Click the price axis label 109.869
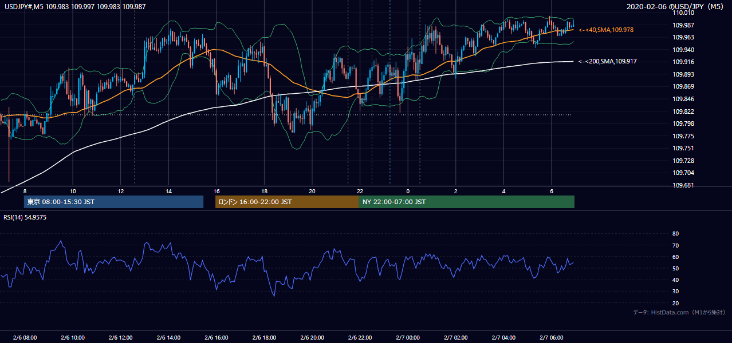This screenshot has height=343, width=732. coord(683,87)
